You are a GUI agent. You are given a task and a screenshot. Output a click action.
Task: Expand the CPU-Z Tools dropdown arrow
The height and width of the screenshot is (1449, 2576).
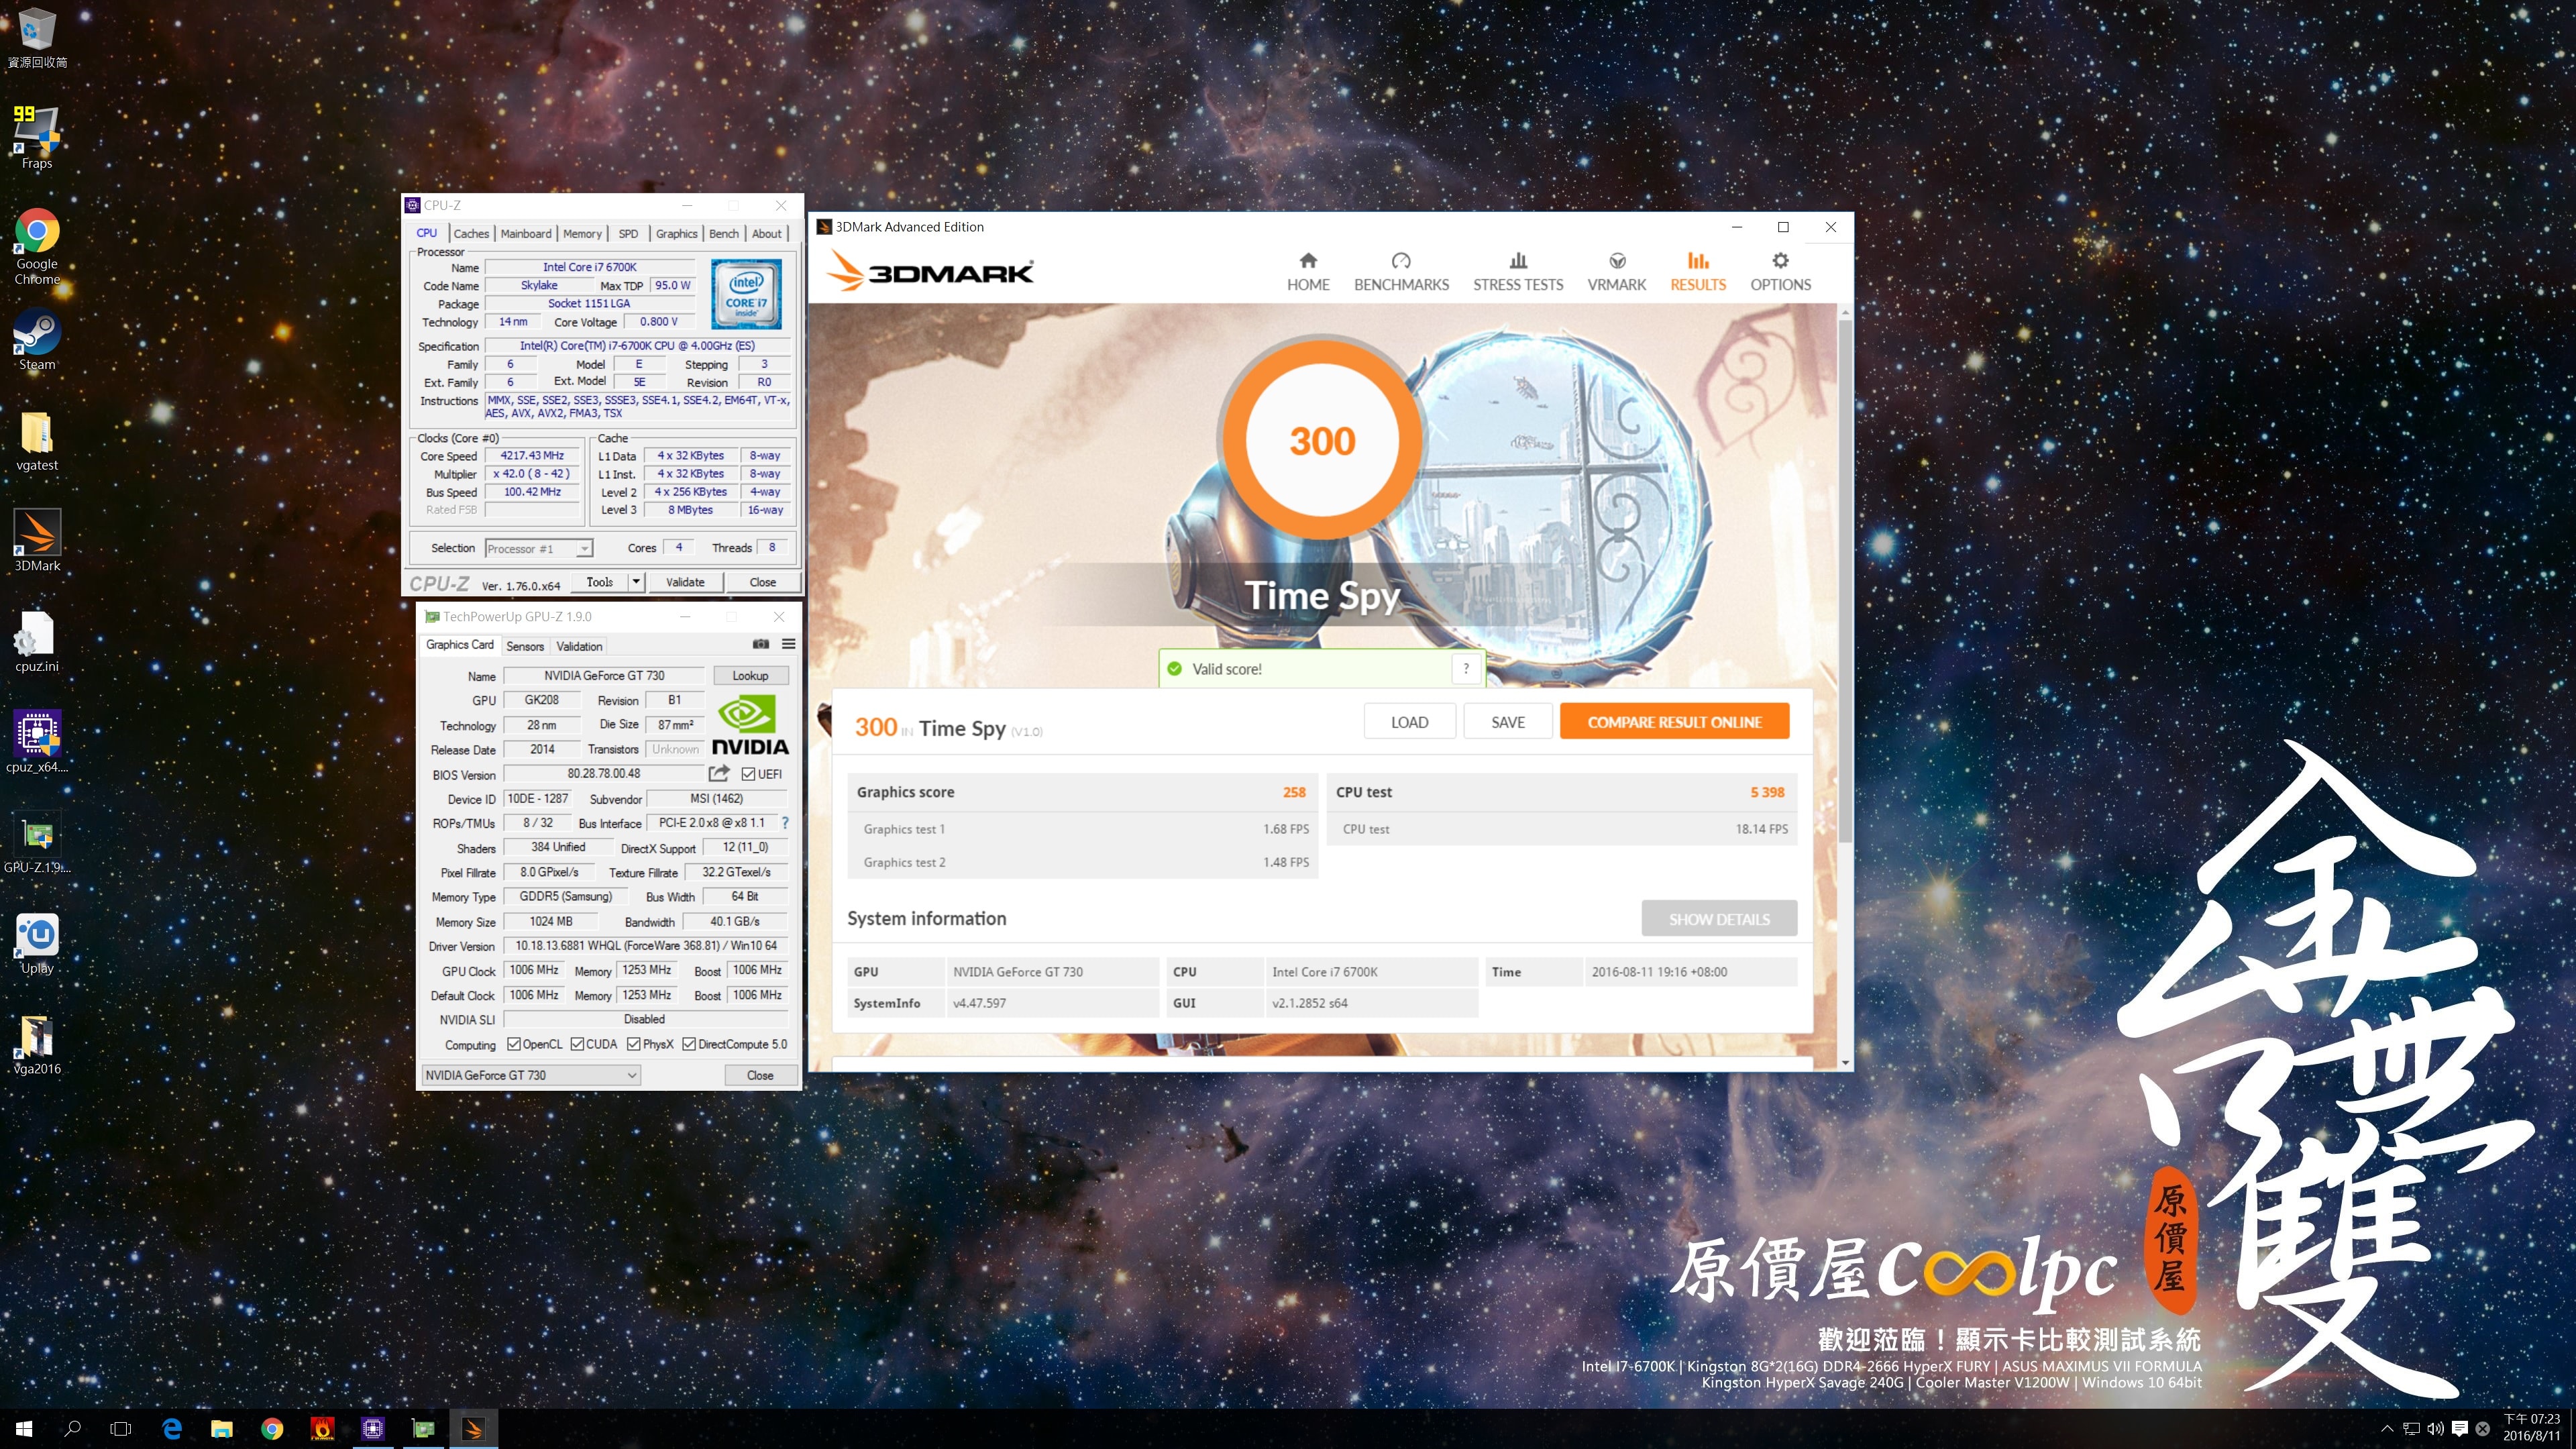click(635, 581)
